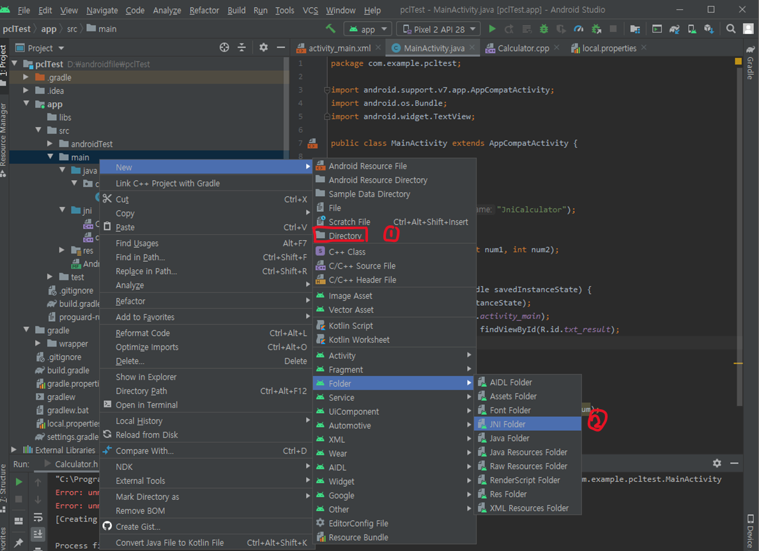Viewport: 759px width, 551px height.
Task: Select Assets Folder in Folder submenu
Action: coord(527,396)
